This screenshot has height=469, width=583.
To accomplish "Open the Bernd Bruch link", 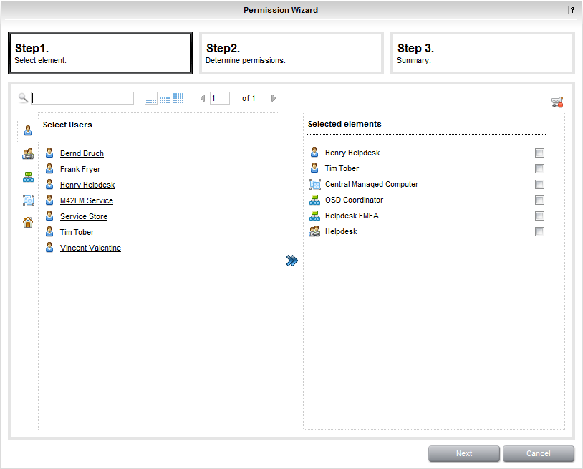I will click(x=82, y=153).
